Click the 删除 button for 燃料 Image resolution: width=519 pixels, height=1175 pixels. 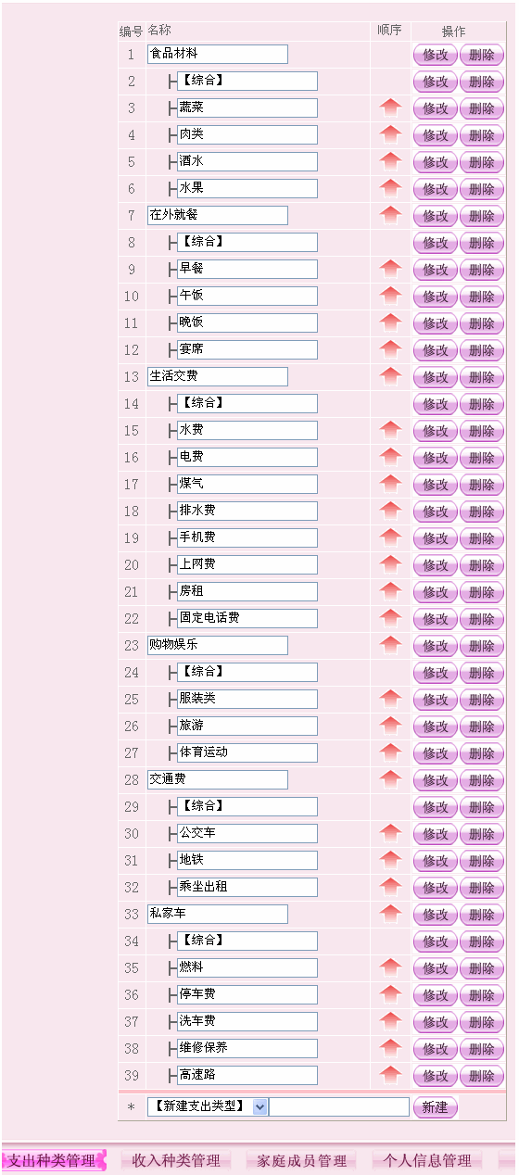tap(482, 968)
